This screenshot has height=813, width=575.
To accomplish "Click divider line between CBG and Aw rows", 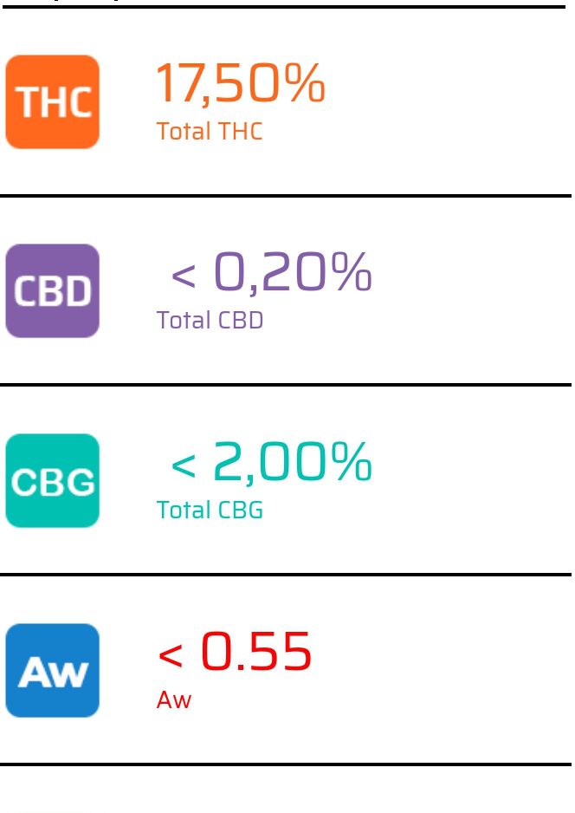I will tap(286, 575).
